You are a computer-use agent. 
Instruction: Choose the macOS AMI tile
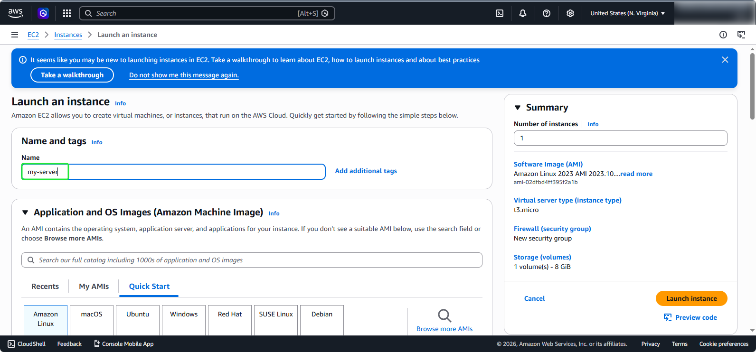pyautogui.click(x=92, y=320)
